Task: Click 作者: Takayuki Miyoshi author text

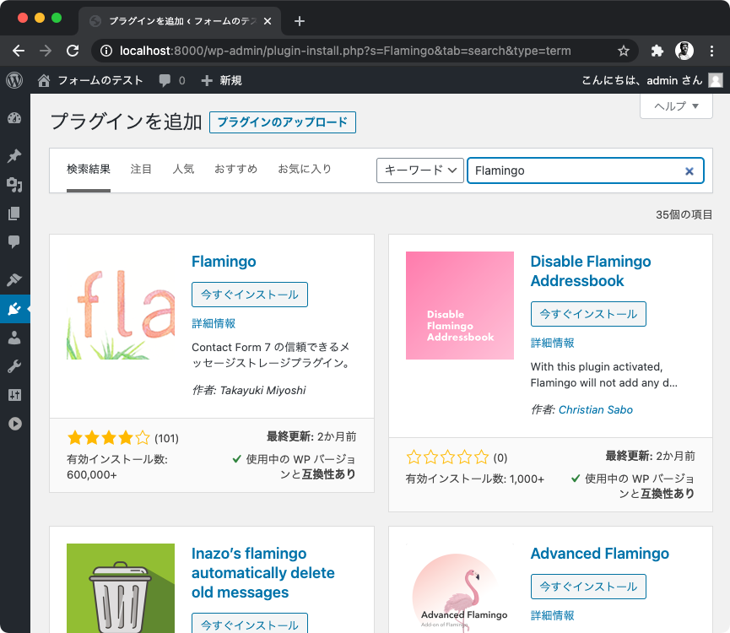Action: [x=249, y=390]
